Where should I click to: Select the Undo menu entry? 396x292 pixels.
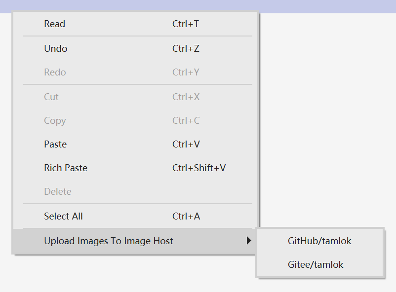point(135,48)
